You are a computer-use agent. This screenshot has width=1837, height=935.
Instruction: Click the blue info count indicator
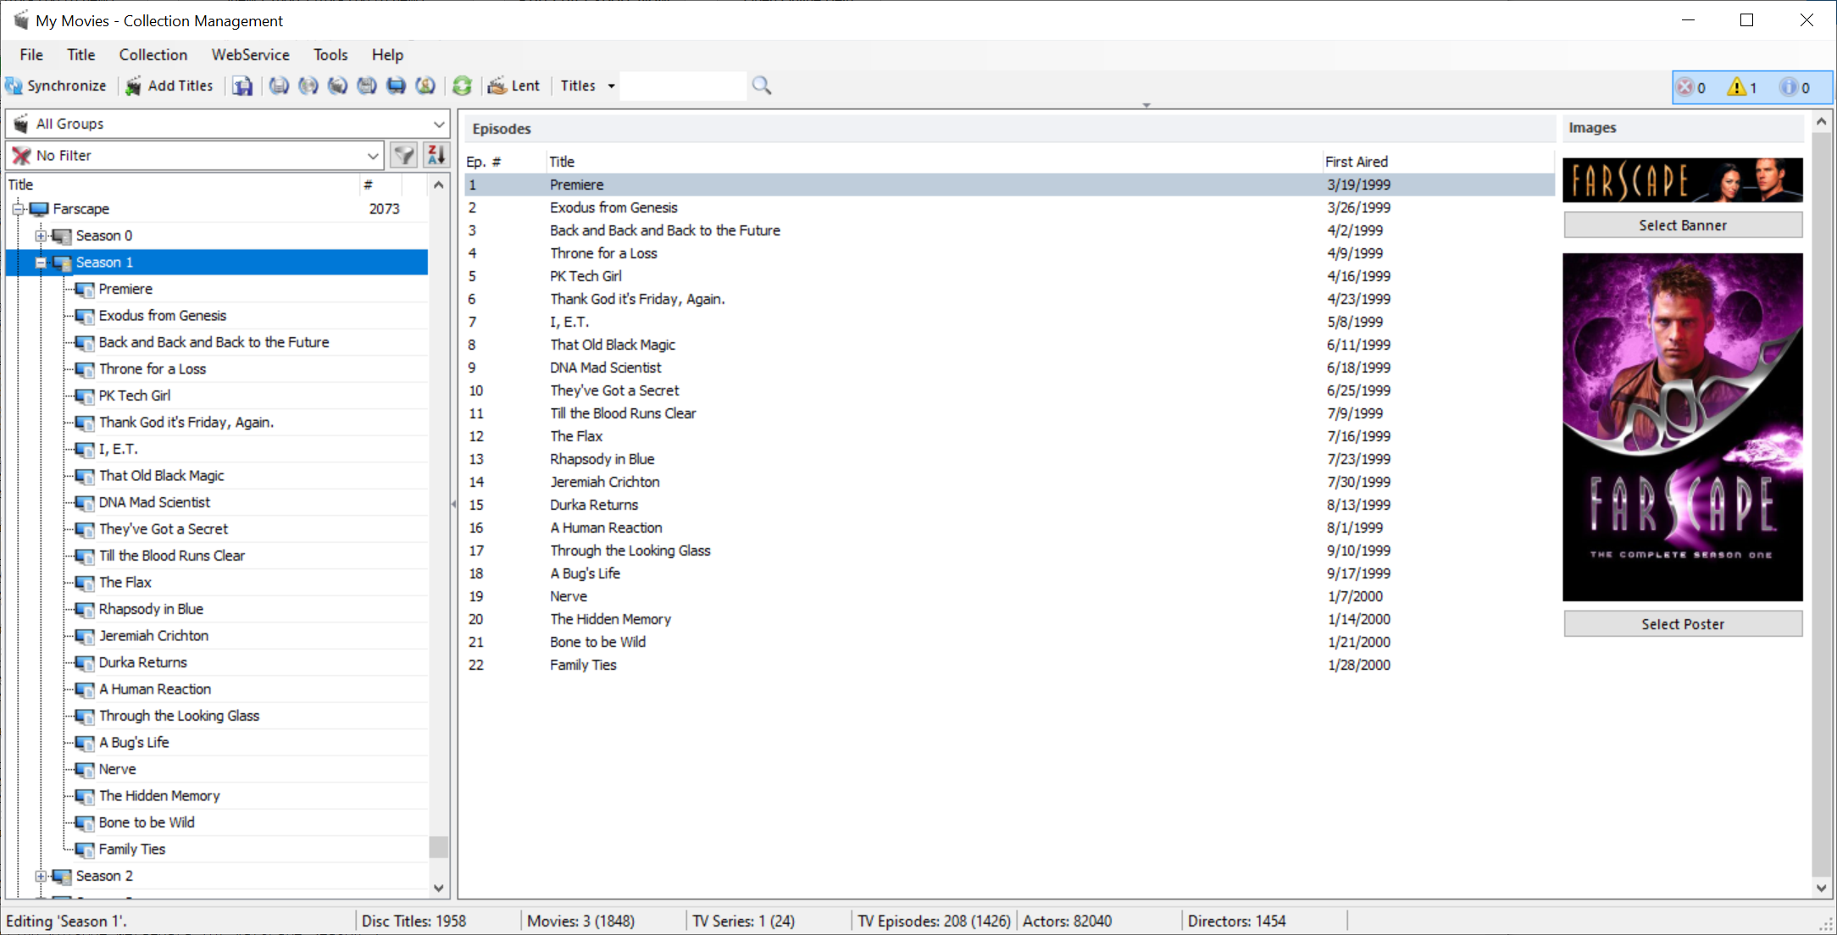(1795, 87)
